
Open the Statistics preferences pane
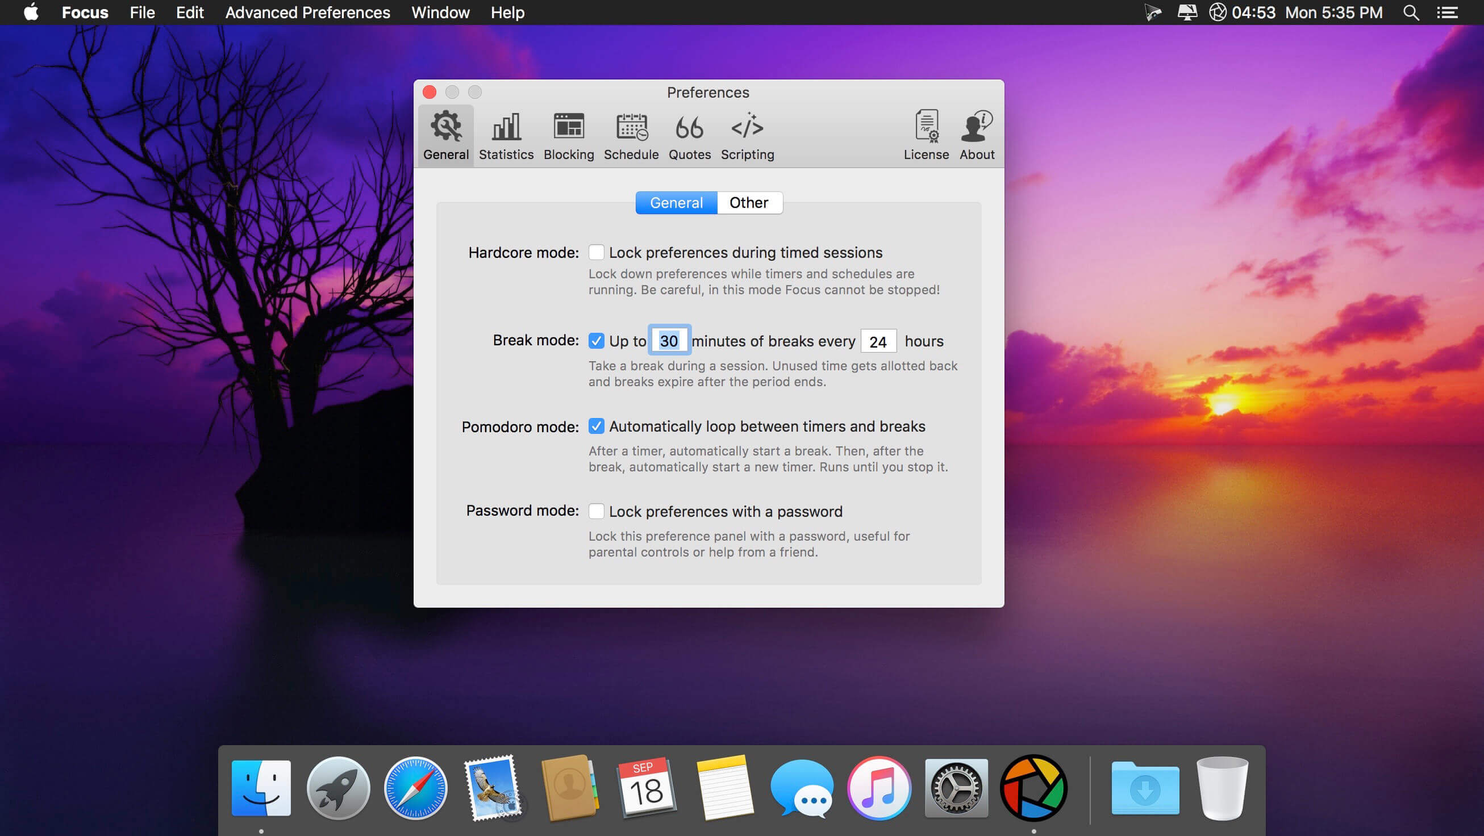click(x=506, y=136)
